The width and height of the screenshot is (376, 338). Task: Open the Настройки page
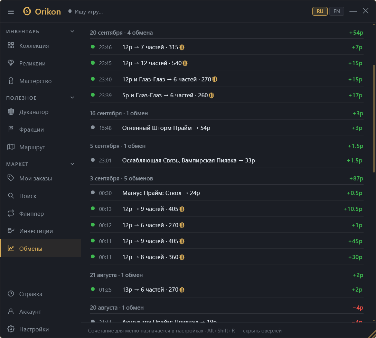41,329
